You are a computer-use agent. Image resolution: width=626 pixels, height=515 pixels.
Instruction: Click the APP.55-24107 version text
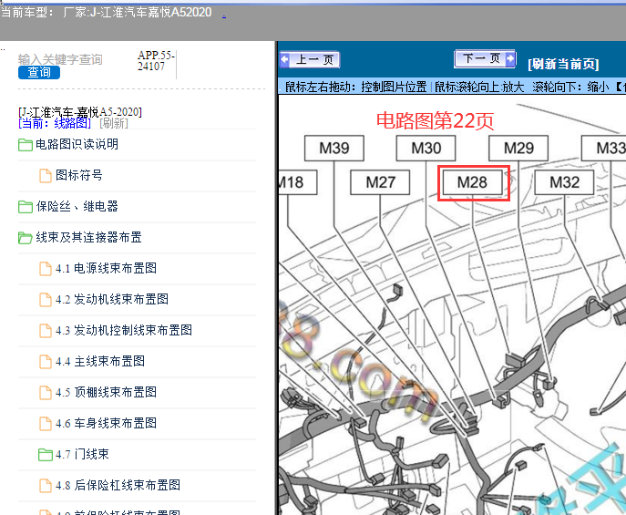tap(156, 61)
